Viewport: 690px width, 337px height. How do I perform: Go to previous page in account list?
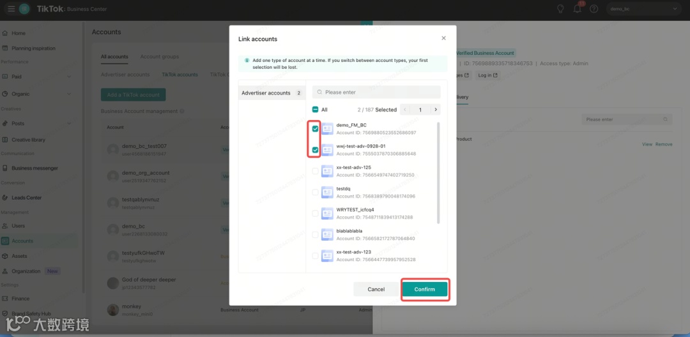coord(405,110)
